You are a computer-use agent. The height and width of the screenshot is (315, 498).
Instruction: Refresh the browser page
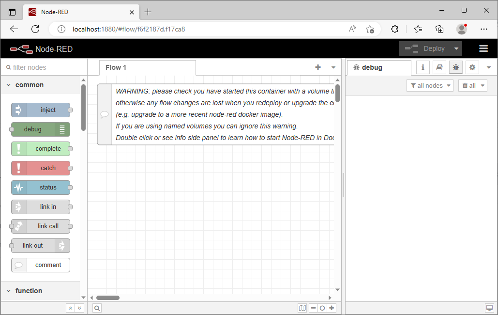coord(35,29)
